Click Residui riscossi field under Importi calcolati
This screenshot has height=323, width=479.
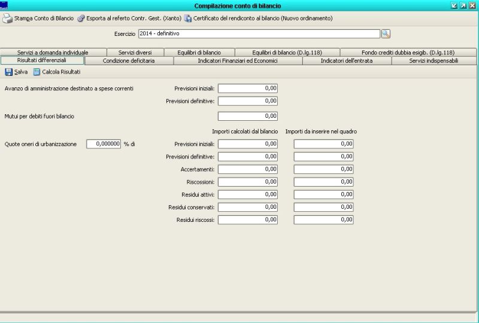(247, 220)
